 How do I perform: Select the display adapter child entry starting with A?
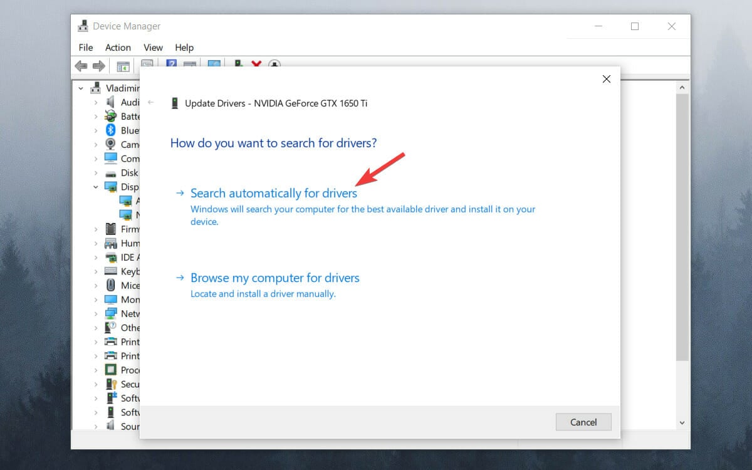click(129, 201)
